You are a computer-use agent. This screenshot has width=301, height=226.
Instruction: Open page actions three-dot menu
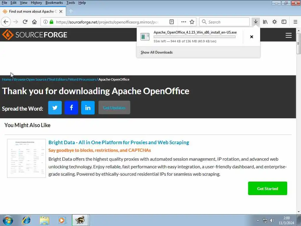[x=183, y=22]
